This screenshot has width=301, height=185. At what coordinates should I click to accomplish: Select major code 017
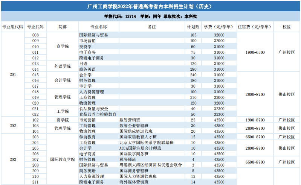click(x=35, y=86)
